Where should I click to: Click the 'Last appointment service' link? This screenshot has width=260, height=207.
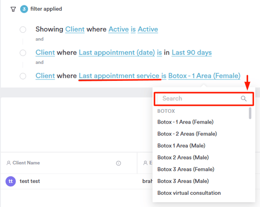coord(119,76)
